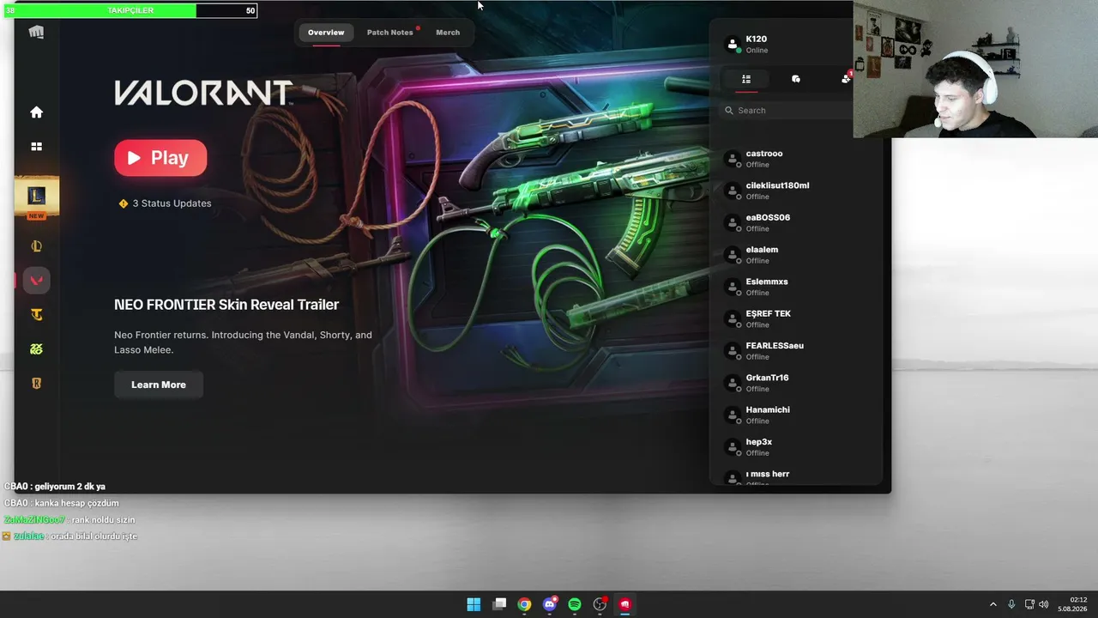Viewport: 1098px width, 618px height.
Task: Open the League of Legends tile marked NEW
Action: tap(36, 197)
